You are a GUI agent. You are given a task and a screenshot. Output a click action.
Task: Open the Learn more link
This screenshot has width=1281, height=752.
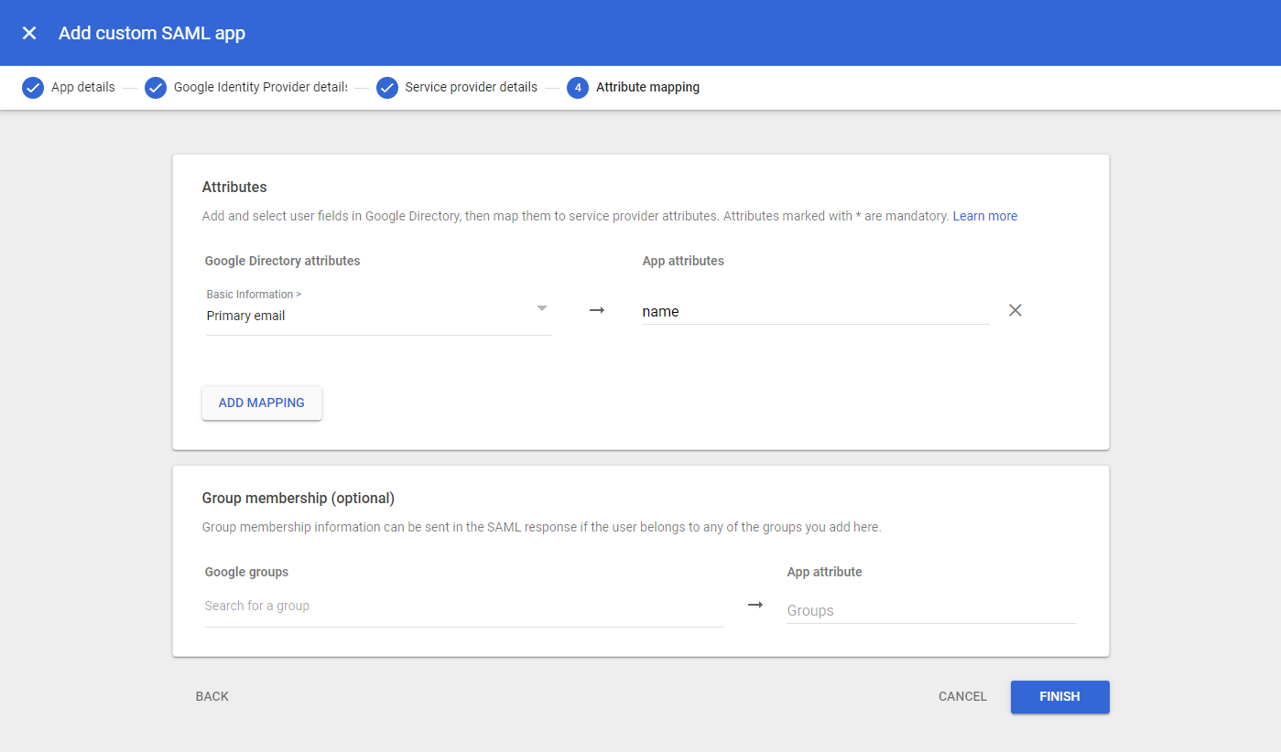coord(985,216)
